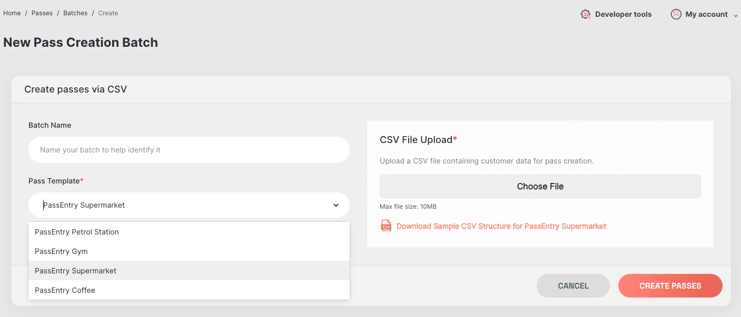Screen dimensions: 741x317
Task: Click the CSV file icon beside download link
Action: [x=386, y=226]
